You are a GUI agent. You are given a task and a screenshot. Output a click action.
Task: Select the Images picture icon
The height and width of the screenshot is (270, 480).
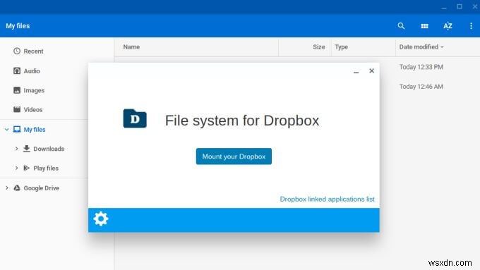click(x=17, y=90)
